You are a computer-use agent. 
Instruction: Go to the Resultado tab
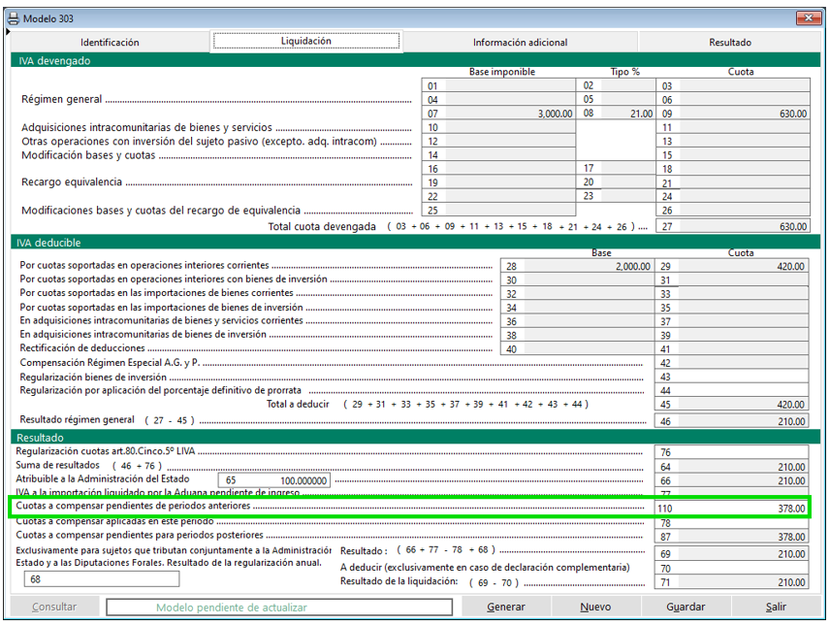tap(730, 43)
